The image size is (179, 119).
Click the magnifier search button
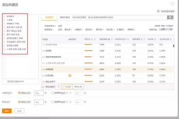(x=170, y=18)
